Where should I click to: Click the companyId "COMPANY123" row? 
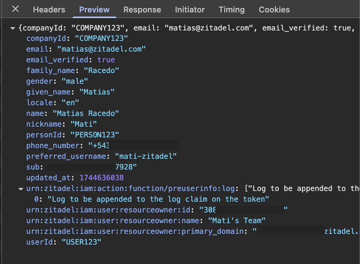(x=77, y=38)
